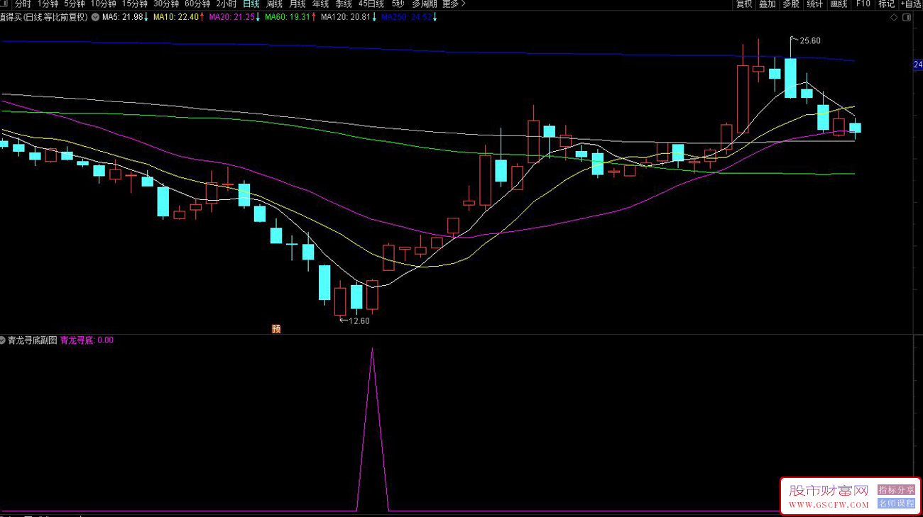Click the blue price tag on right axis
This screenshot has height=517, width=923.
point(918,65)
